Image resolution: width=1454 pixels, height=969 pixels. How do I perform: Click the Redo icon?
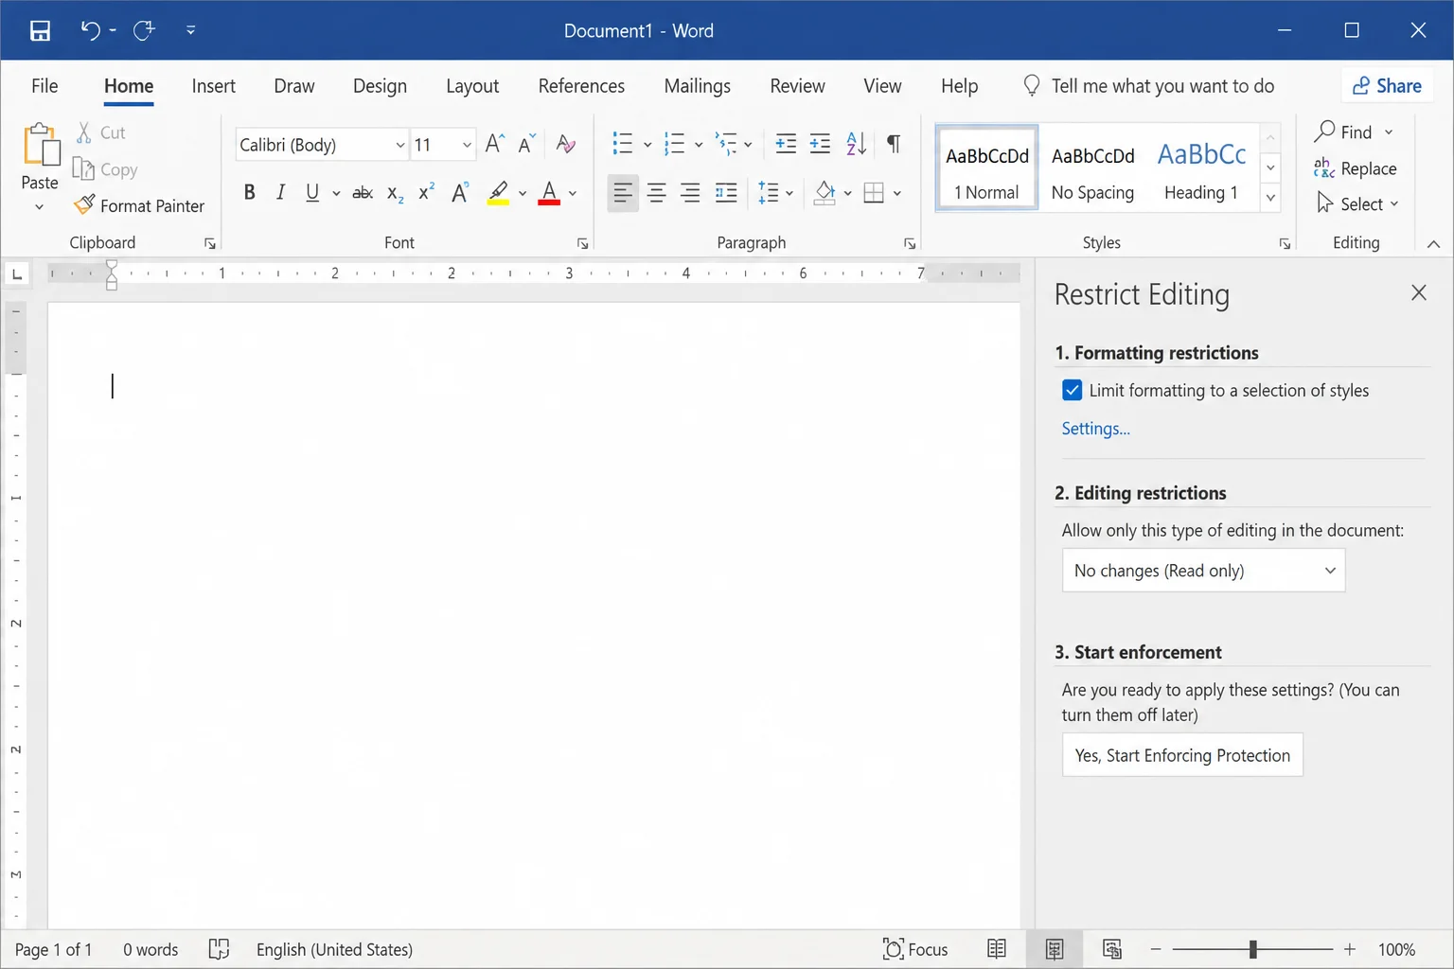[x=144, y=30]
